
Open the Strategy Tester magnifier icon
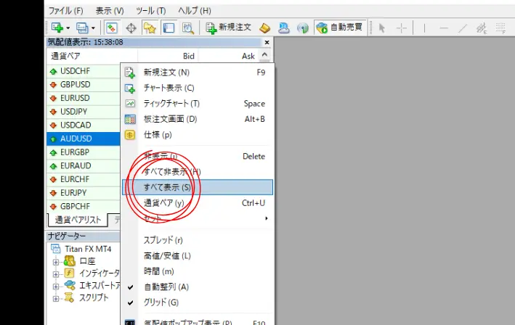tap(187, 28)
